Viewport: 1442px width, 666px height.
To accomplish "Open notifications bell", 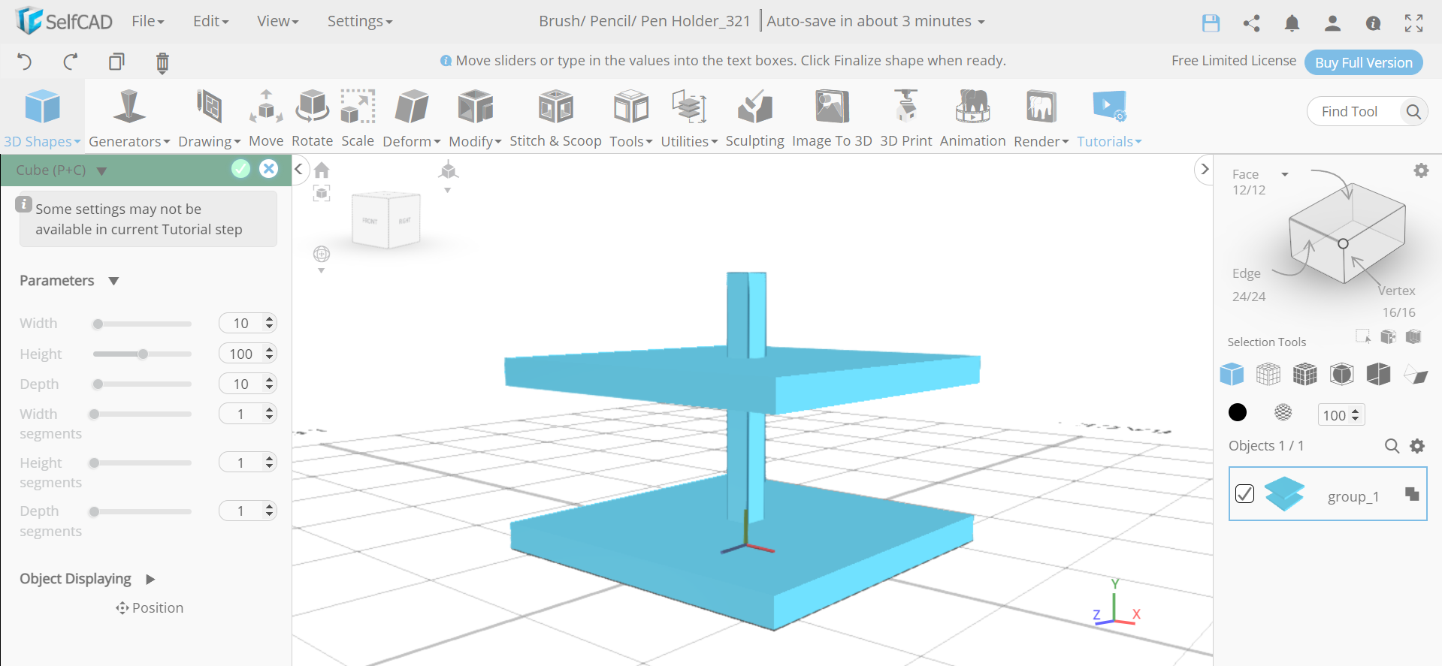I will tap(1292, 23).
